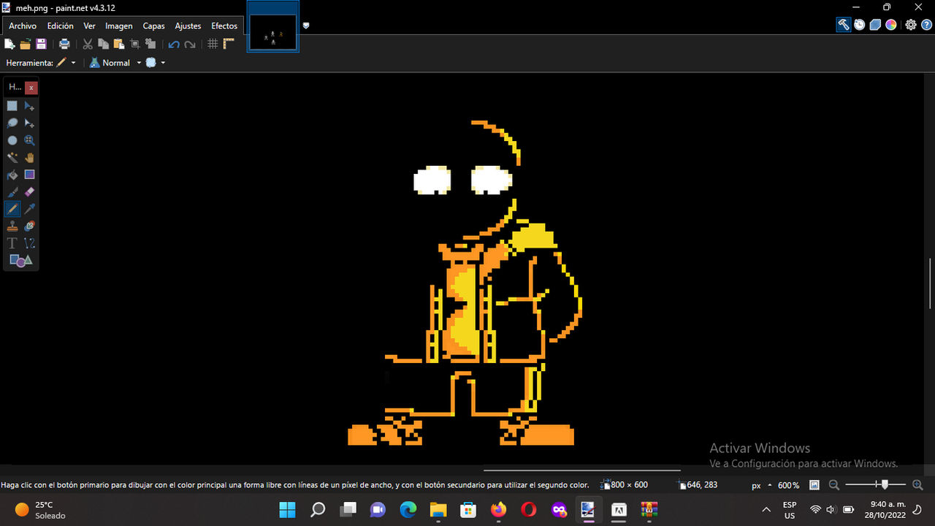The height and width of the screenshot is (526, 935).
Task: Open the Capas menu
Action: click(153, 26)
